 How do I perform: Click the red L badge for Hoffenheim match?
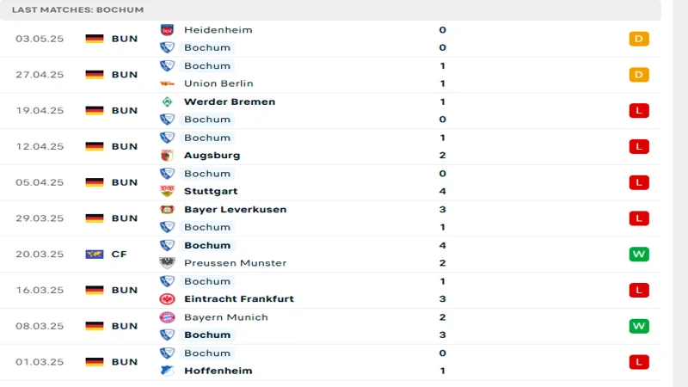(639, 362)
